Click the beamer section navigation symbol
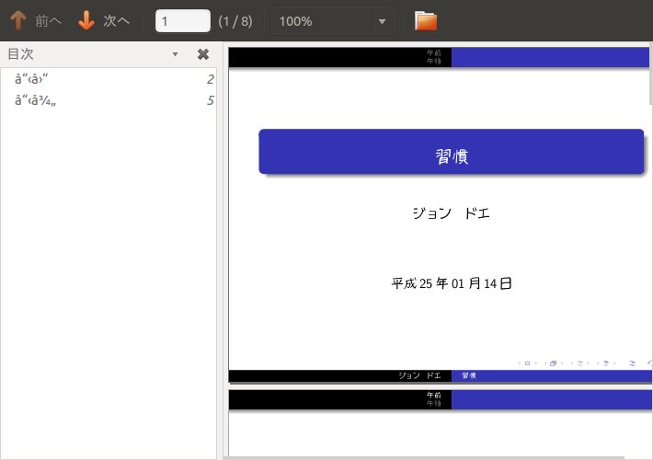The height and width of the screenshot is (460, 653). pos(606,363)
